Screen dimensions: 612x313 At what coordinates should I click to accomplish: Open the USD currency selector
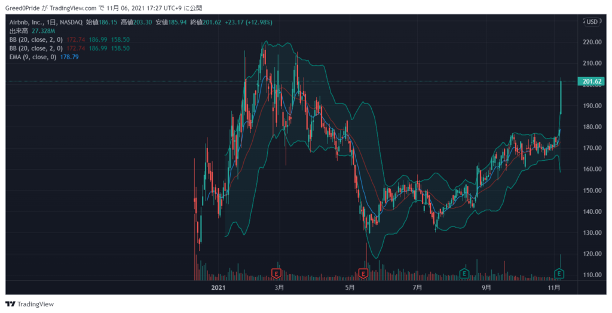[591, 22]
